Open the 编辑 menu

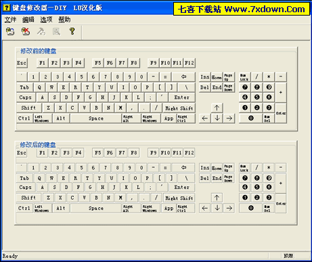click(28, 20)
